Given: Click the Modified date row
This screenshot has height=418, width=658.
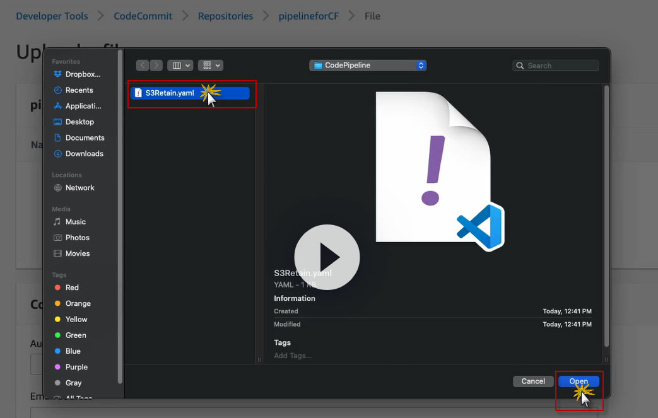Looking at the screenshot, I should tap(433, 324).
